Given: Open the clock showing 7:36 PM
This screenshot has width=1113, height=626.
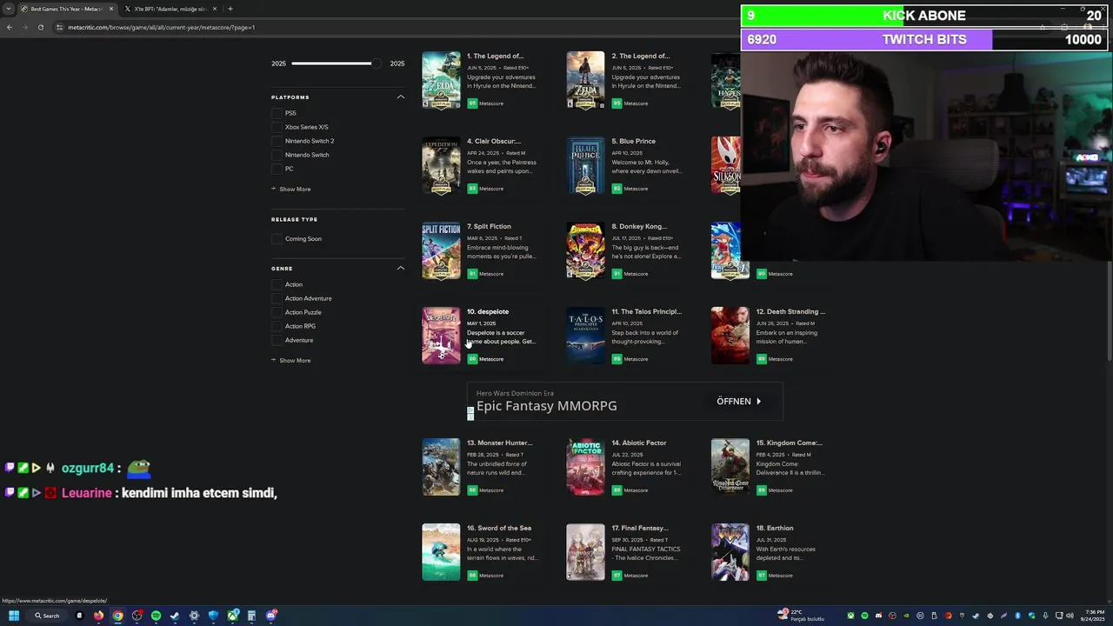Looking at the screenshot, I should 1095,616.
